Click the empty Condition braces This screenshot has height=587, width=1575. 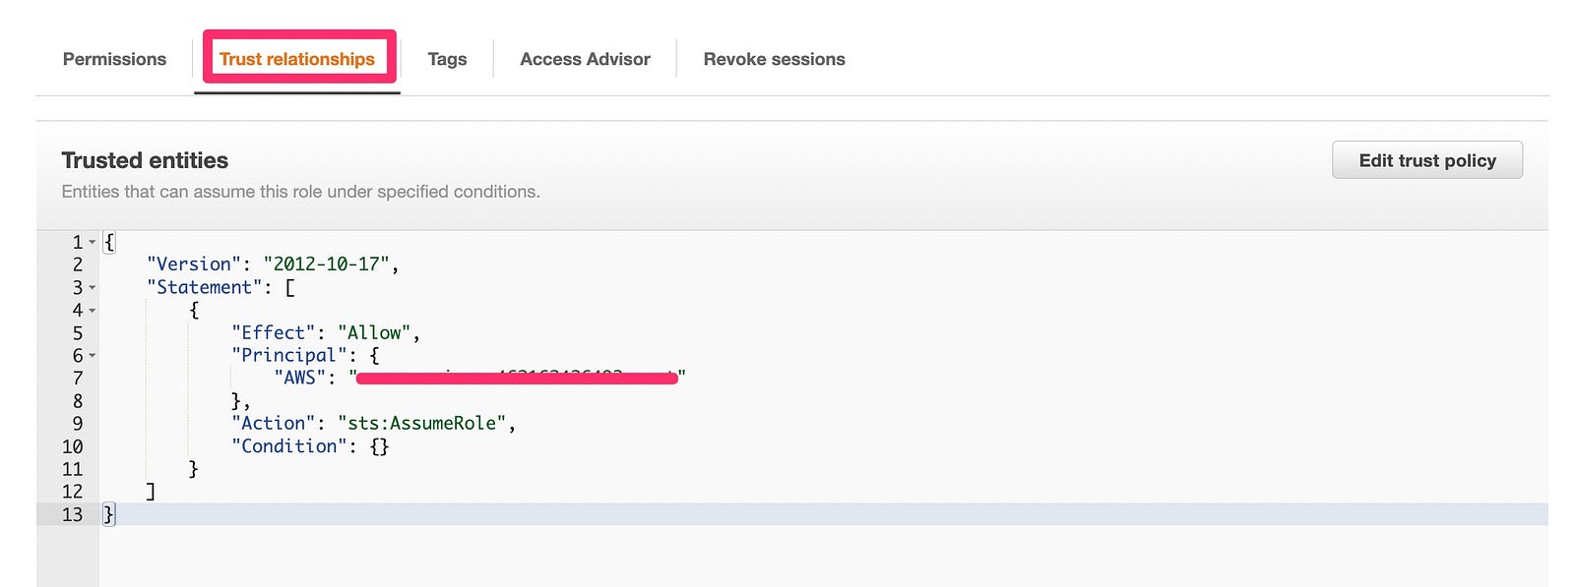pyautogui.click(x=379, y=446)
